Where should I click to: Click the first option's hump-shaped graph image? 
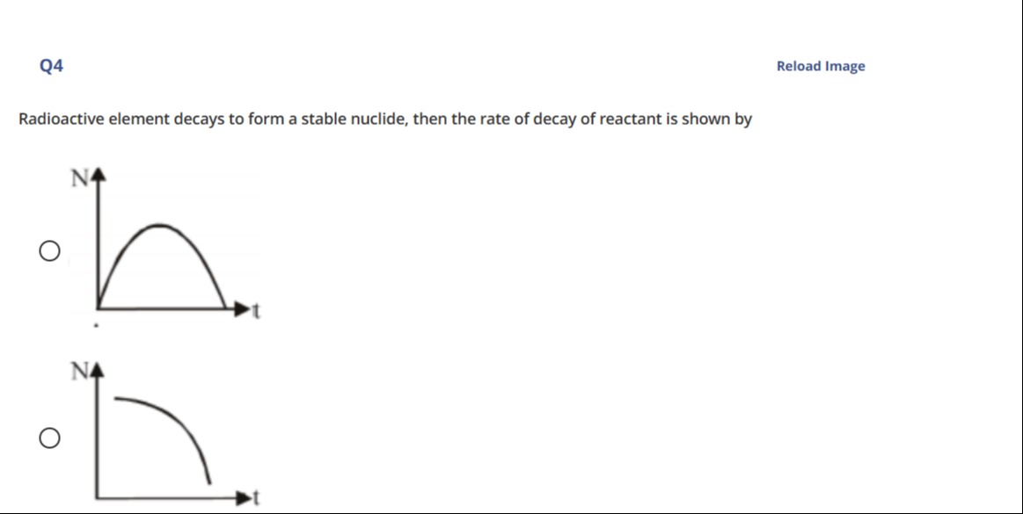point(165,246)
